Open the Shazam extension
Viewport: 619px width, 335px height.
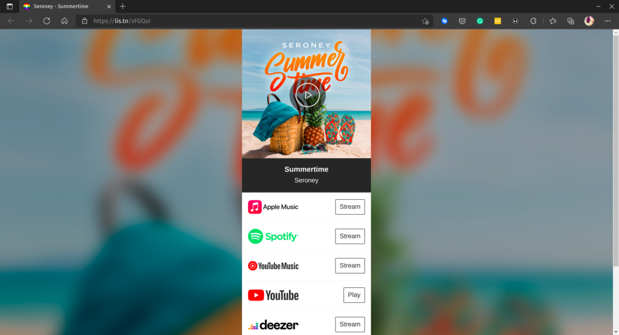click(x=444, y=21)
